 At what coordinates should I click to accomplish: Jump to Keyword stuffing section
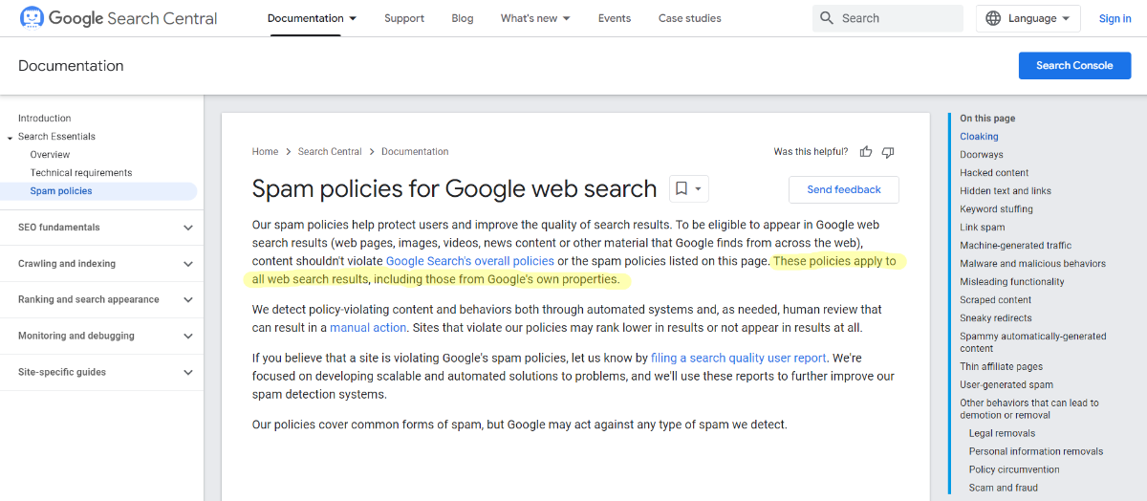pyautogui.click(x=996, y=209)
